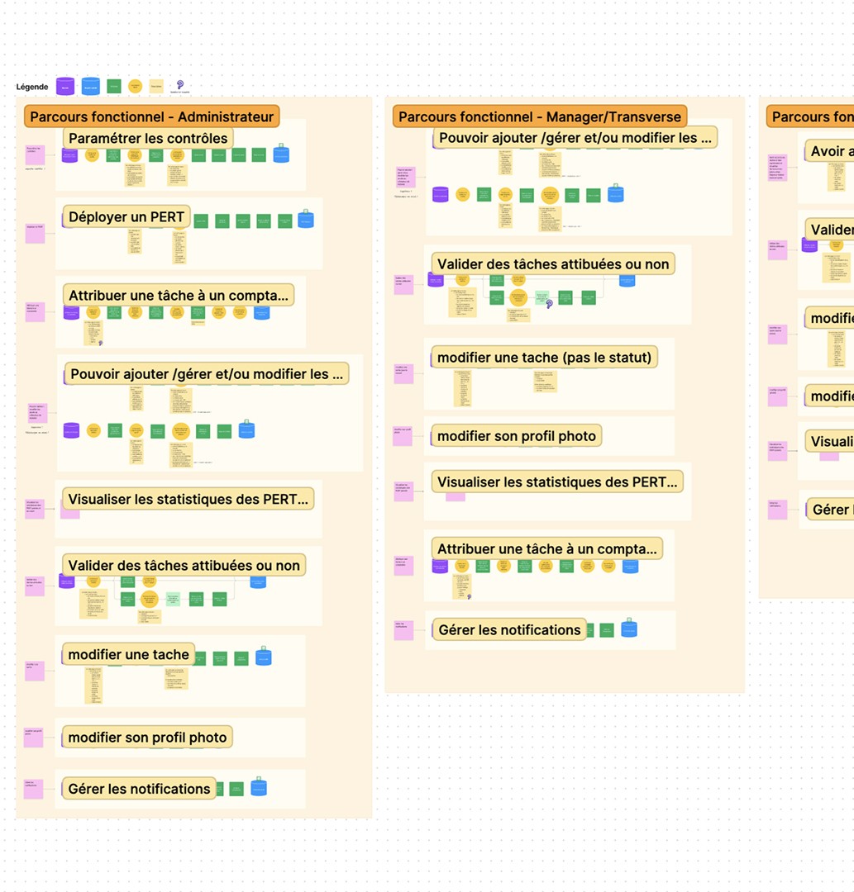Click blue cylinder ending 'Paramétrer les contrôles' flow
The height and width of the screenshot is (892, 854).
[x=281, y=154]
